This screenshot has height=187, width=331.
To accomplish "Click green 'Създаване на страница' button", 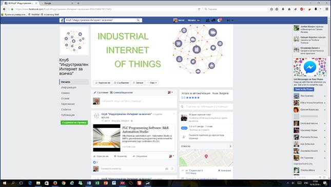I will coord(74,122).
